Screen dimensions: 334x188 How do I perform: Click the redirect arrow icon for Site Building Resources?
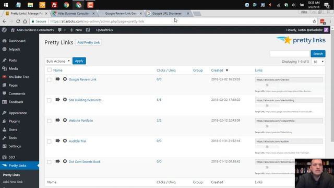point(57,100)
